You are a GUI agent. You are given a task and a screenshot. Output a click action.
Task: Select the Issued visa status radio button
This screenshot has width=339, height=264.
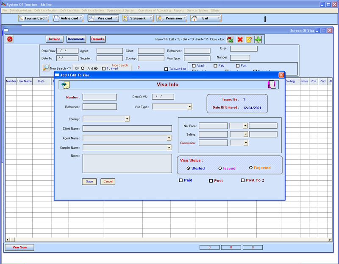click(220, 168)
